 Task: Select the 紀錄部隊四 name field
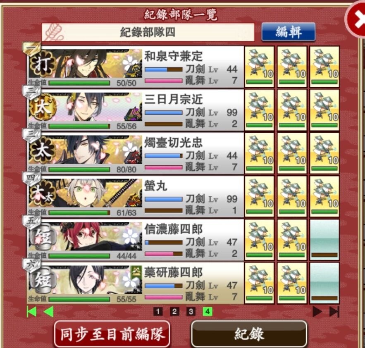[148, 32]
